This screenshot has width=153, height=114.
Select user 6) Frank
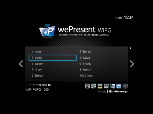(x=85, y=64)
